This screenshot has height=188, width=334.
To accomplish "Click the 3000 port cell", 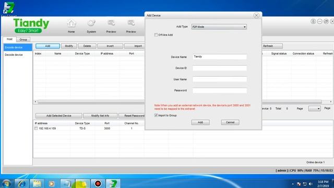I will point(107,128).
